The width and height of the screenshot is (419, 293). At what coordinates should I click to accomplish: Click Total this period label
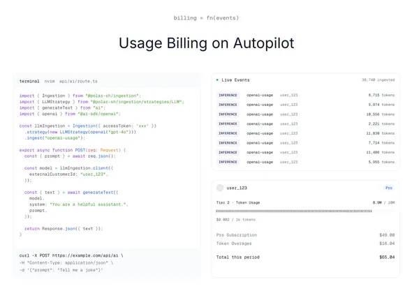click(x=238, y=257)
